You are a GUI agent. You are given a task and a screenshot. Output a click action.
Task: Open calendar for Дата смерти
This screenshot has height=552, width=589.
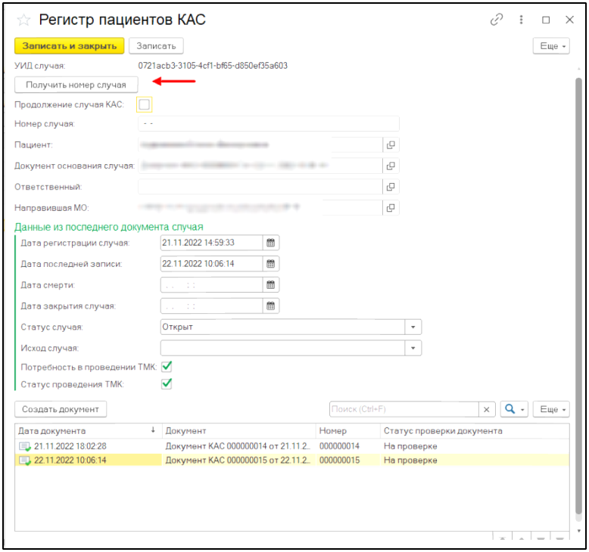(x=270, y=285)
